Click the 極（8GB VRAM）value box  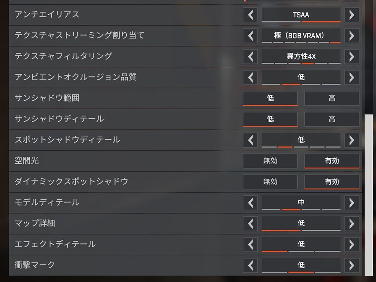(301, 36)
